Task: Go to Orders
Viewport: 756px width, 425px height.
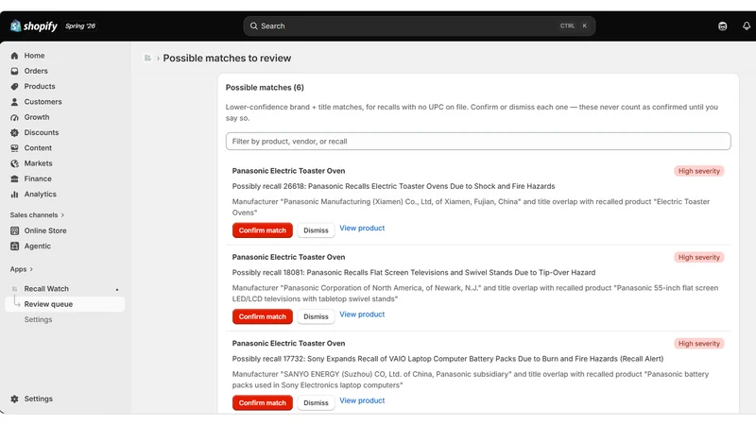Action: (x=36, y=71)
